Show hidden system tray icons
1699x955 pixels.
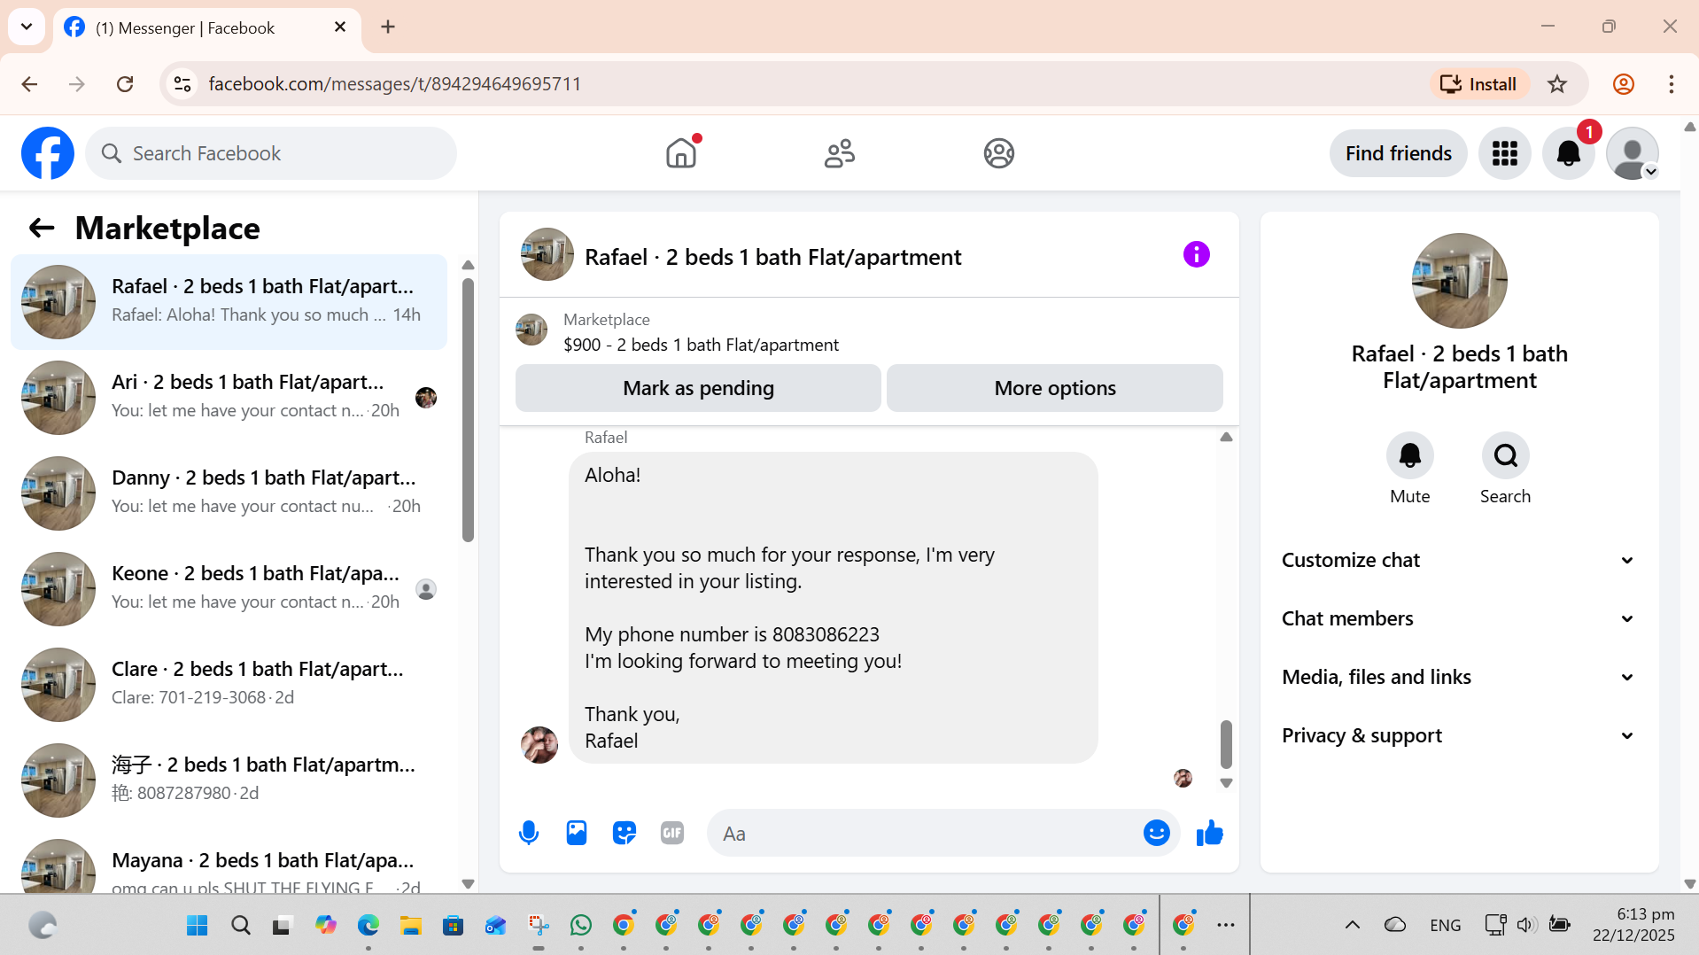(x=1352, y=925)
